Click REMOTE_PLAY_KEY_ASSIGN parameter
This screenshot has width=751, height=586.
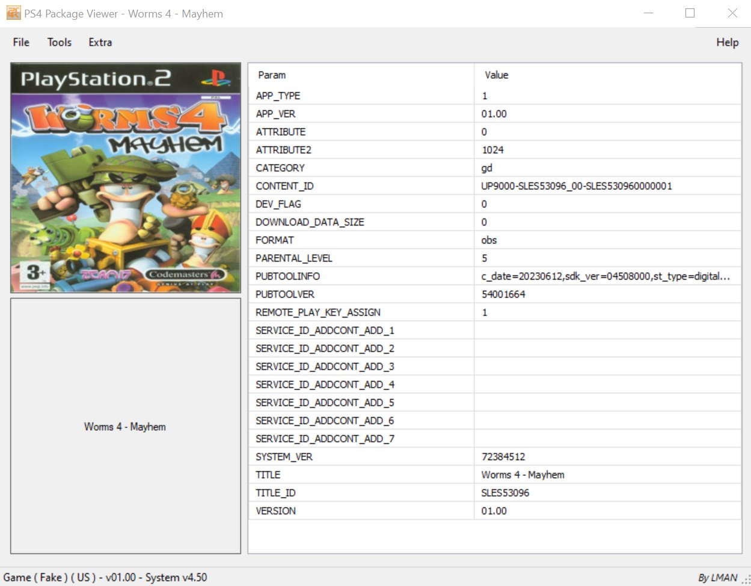pos(318,312)
